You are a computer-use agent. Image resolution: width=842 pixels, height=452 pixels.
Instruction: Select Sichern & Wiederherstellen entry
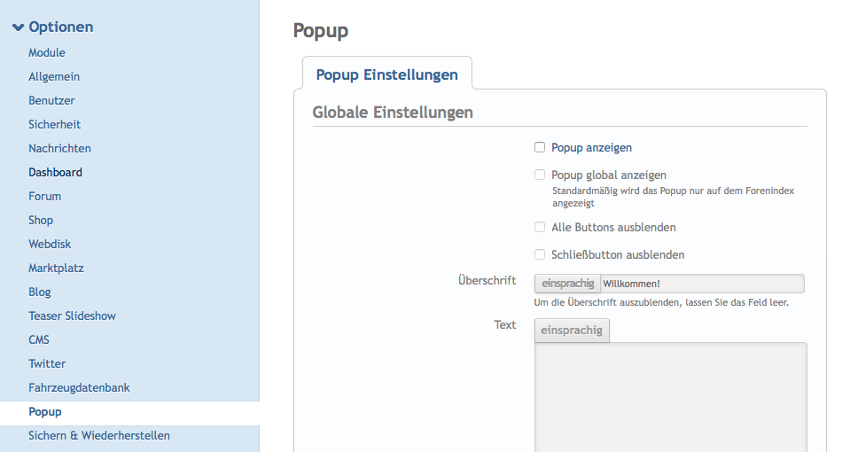[99, 436]
